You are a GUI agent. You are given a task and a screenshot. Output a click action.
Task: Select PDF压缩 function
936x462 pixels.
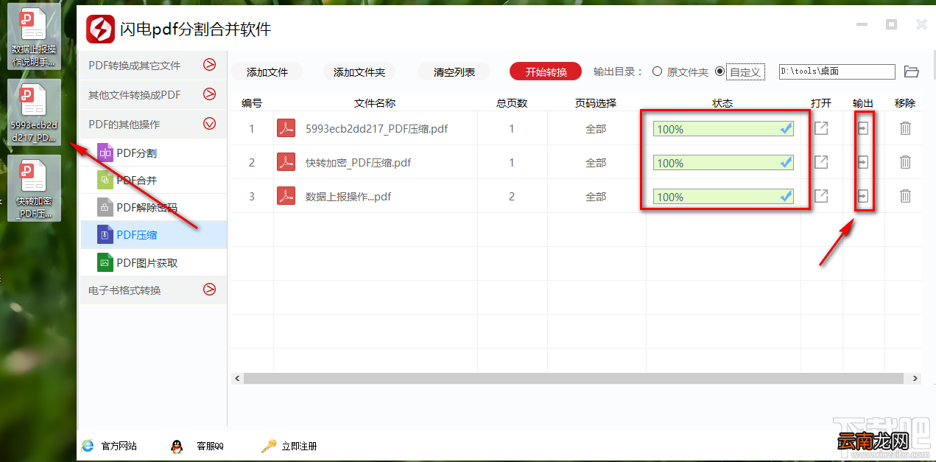tap(153, 235)
